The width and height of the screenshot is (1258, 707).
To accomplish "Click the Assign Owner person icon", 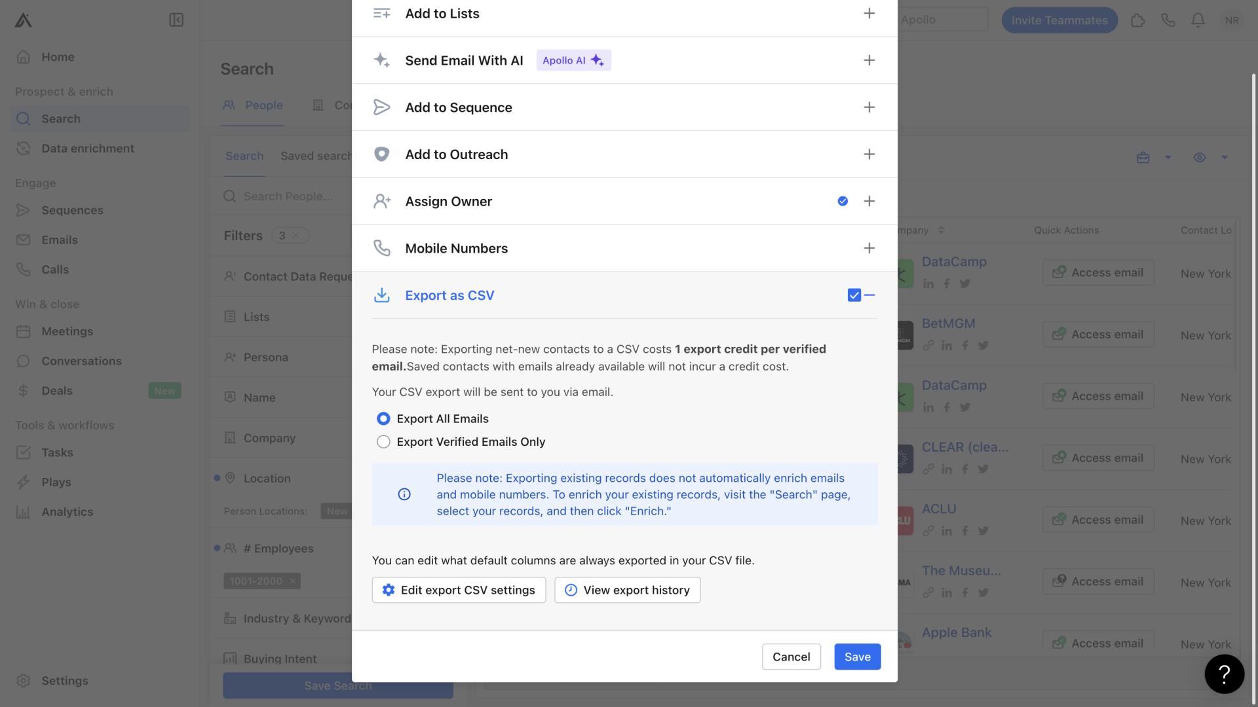I will pos(381,202).
